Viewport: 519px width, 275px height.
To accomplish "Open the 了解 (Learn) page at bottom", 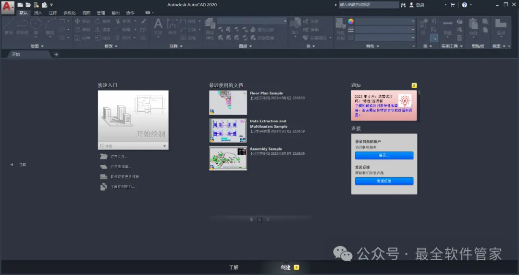I will [234, 267].
